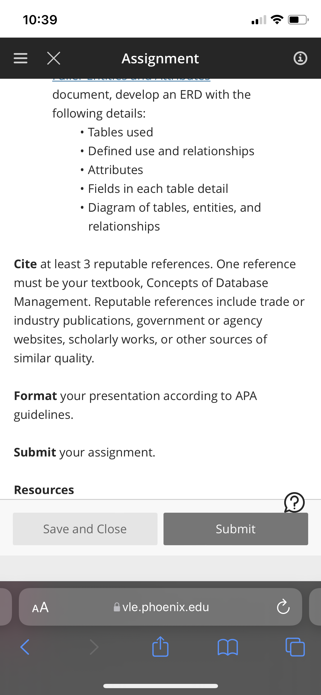321x695 pixels.
Task: Tap the vle.phoenix.edu address field
Action: click(x=161, y=607)
